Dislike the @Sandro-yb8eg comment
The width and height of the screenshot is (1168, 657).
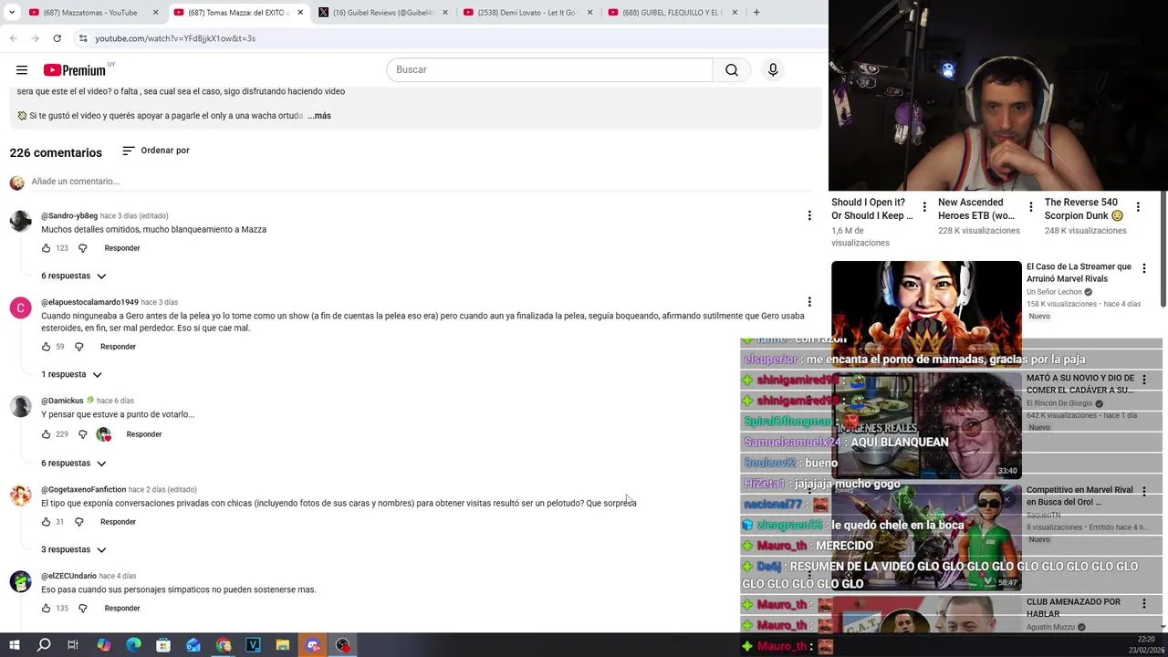point(82,248)
